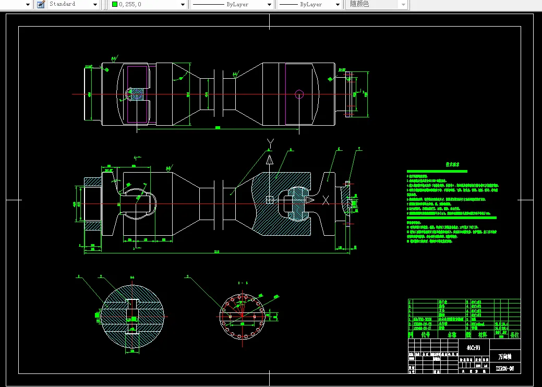Click the Y axis label of UCS icon
The image size is (542, 387).
click(270, 144)
